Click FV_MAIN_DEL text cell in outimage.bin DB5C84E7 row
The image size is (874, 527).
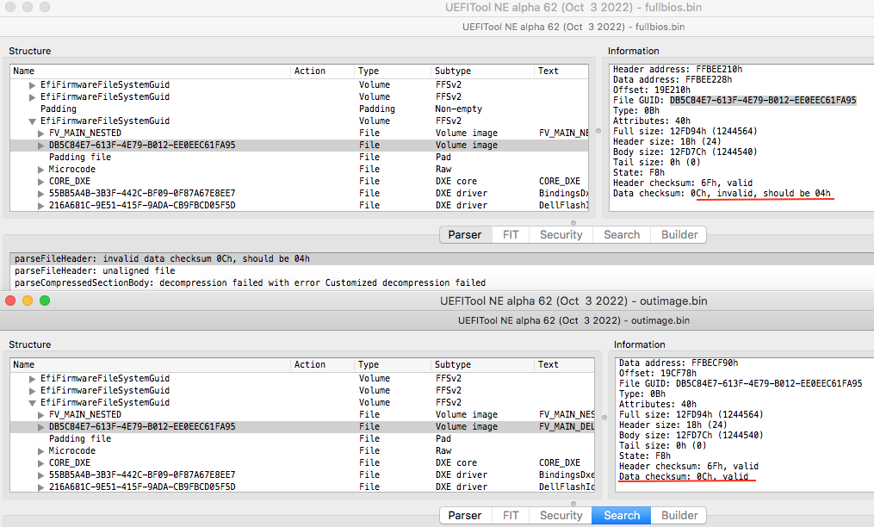point(567,426)
